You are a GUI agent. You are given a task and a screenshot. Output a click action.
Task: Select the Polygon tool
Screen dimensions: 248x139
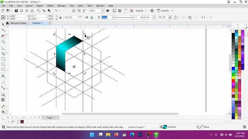coord(3,69)
